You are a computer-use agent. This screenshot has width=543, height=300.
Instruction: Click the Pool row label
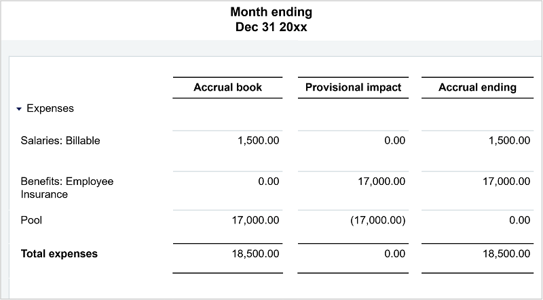[x=32, y=220]
